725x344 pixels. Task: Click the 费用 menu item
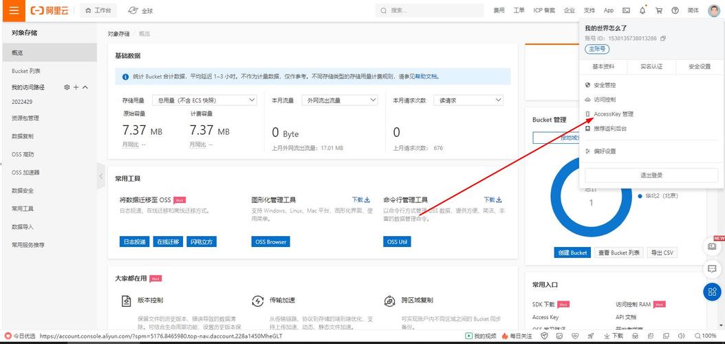pos(499,10)
